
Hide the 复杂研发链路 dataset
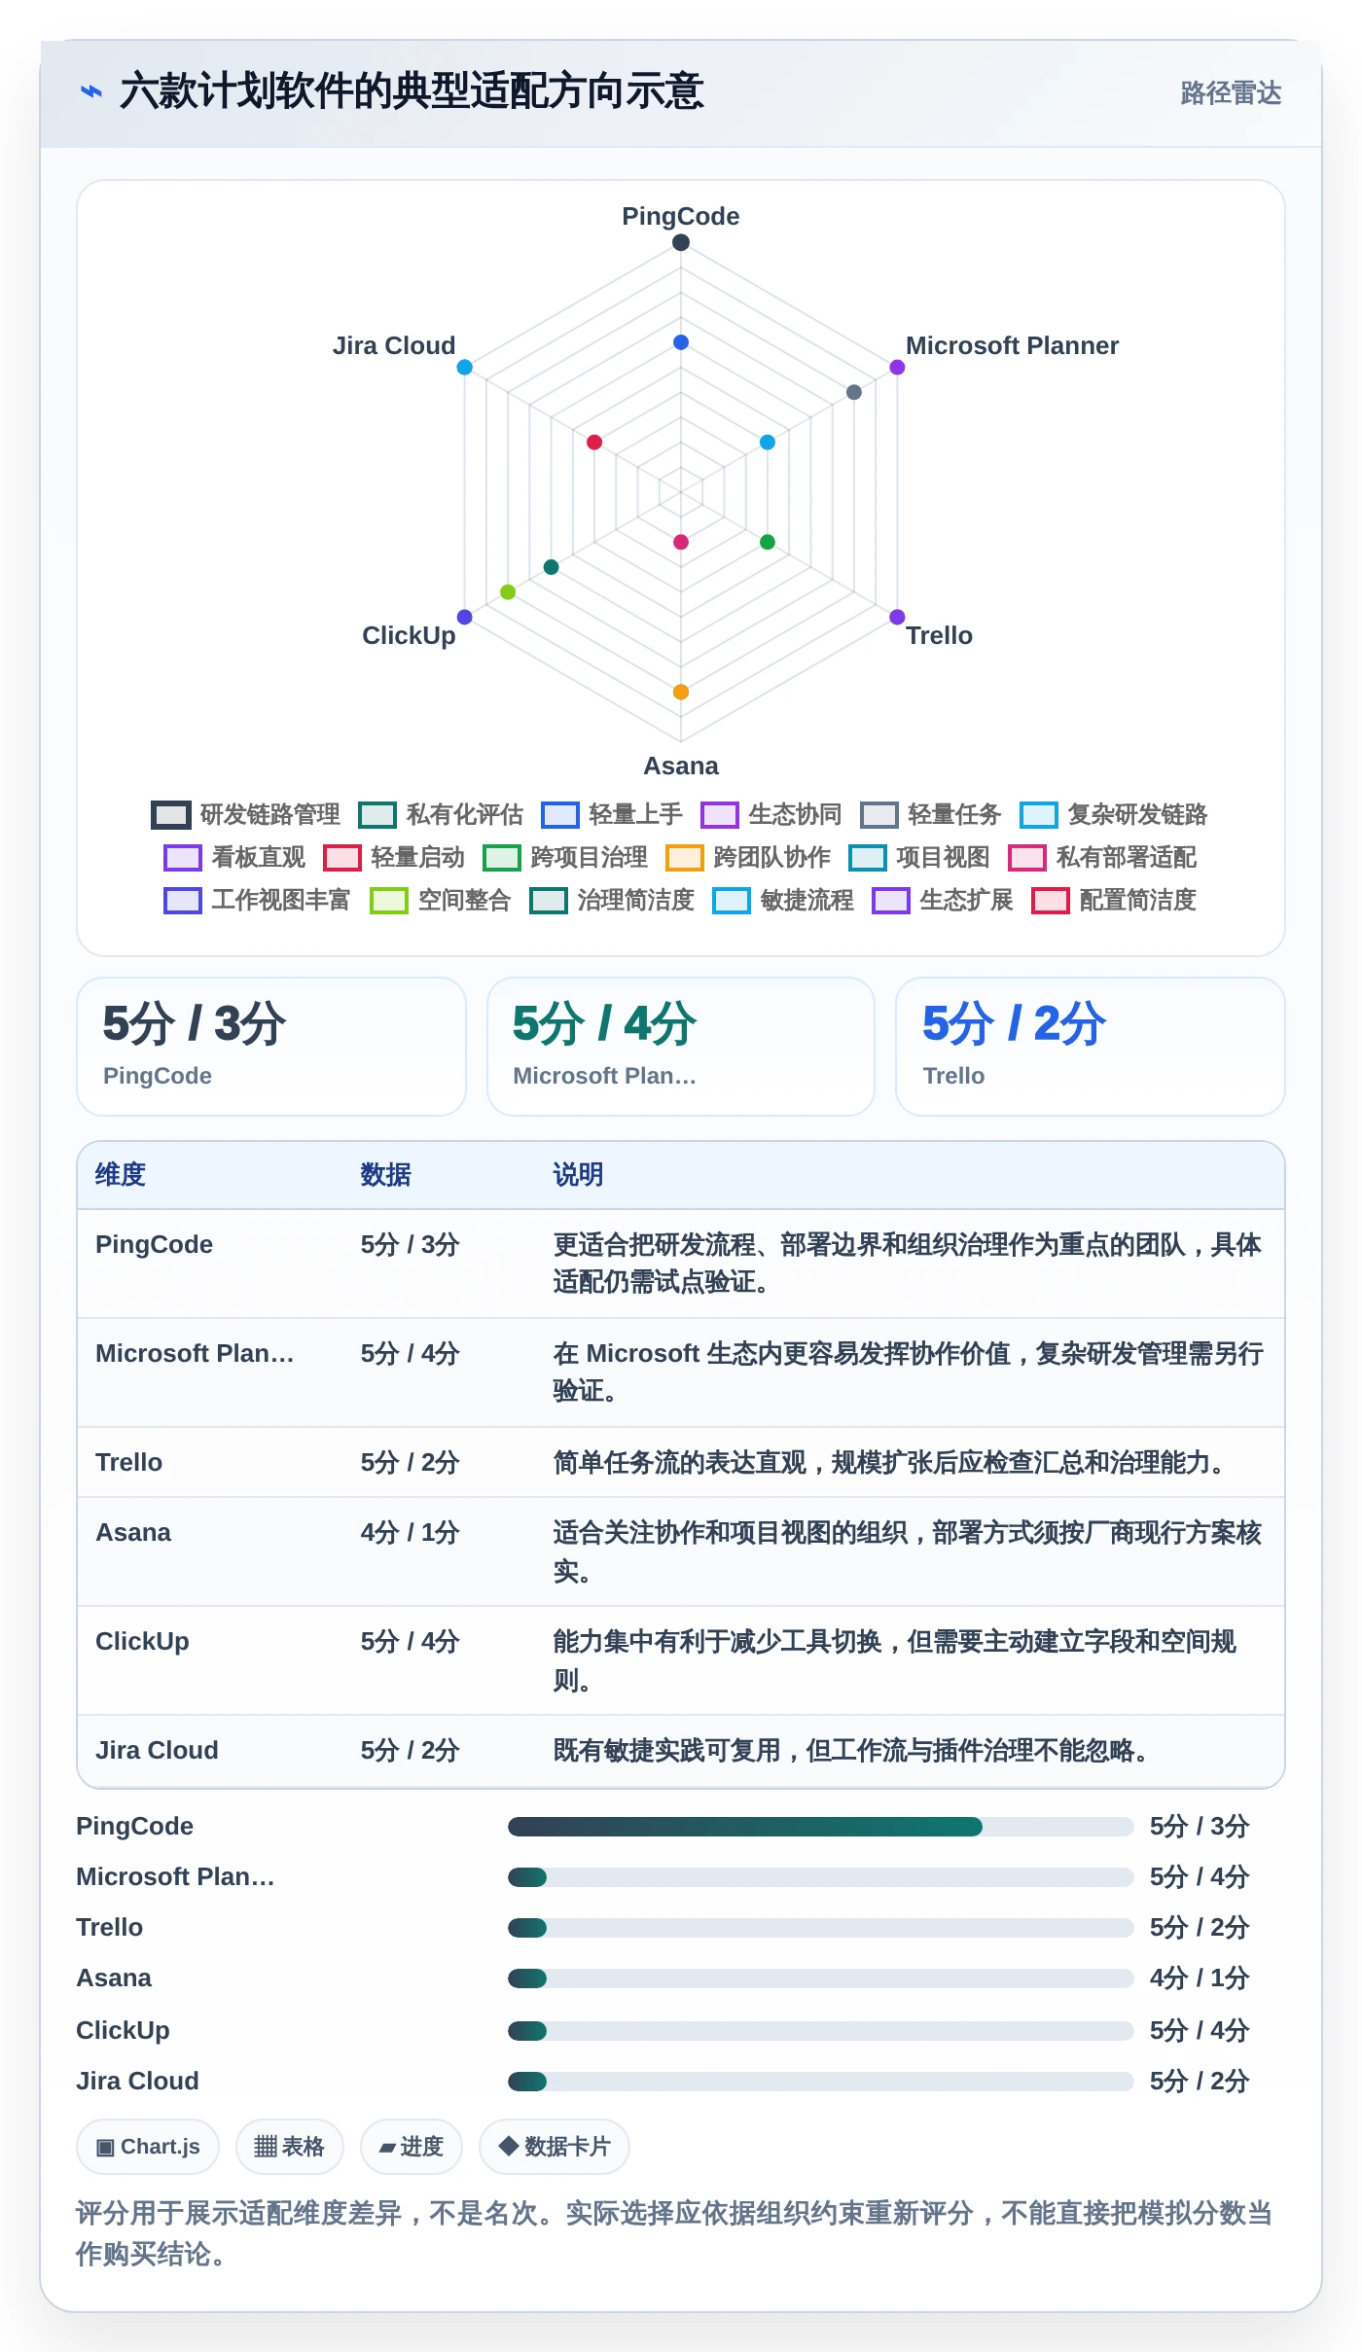pyautogui.click(x=1114, y=814)
